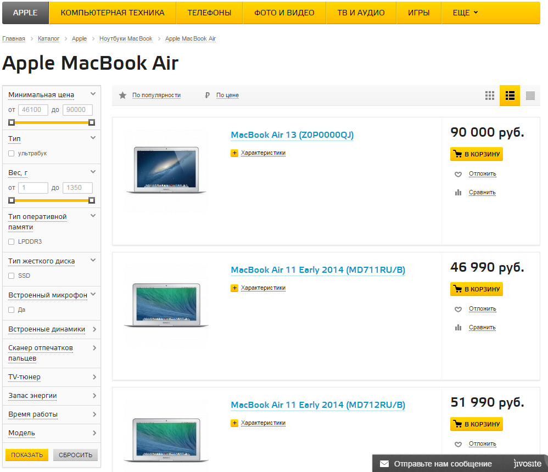Go to Каталог breadcrumb
Image resolution: width=548 pixels, height=472 pixels.
coord(48,38)
